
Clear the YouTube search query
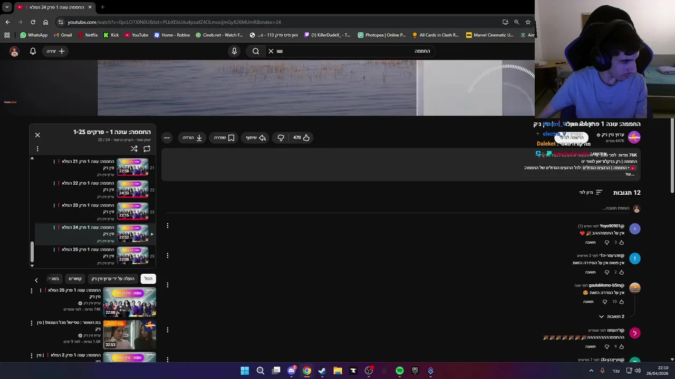[271, 51]
